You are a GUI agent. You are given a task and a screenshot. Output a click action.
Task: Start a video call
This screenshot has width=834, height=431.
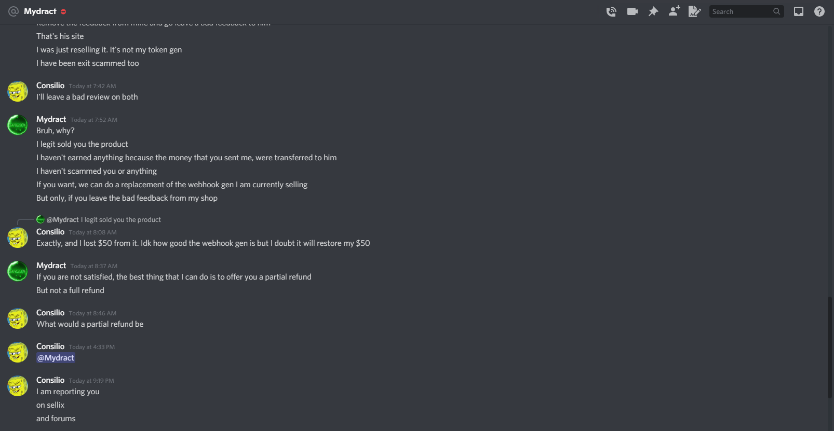pos(633,11)
